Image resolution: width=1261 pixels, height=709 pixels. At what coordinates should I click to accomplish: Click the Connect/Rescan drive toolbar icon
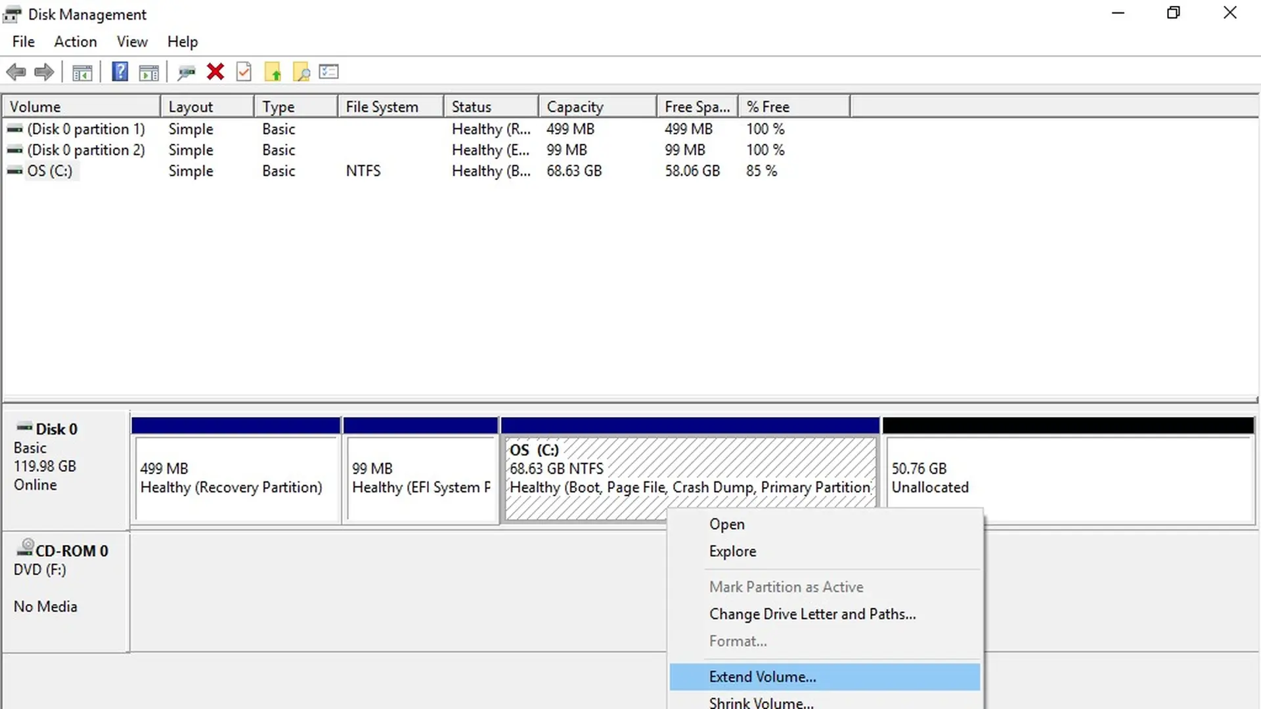pos(187,72)
